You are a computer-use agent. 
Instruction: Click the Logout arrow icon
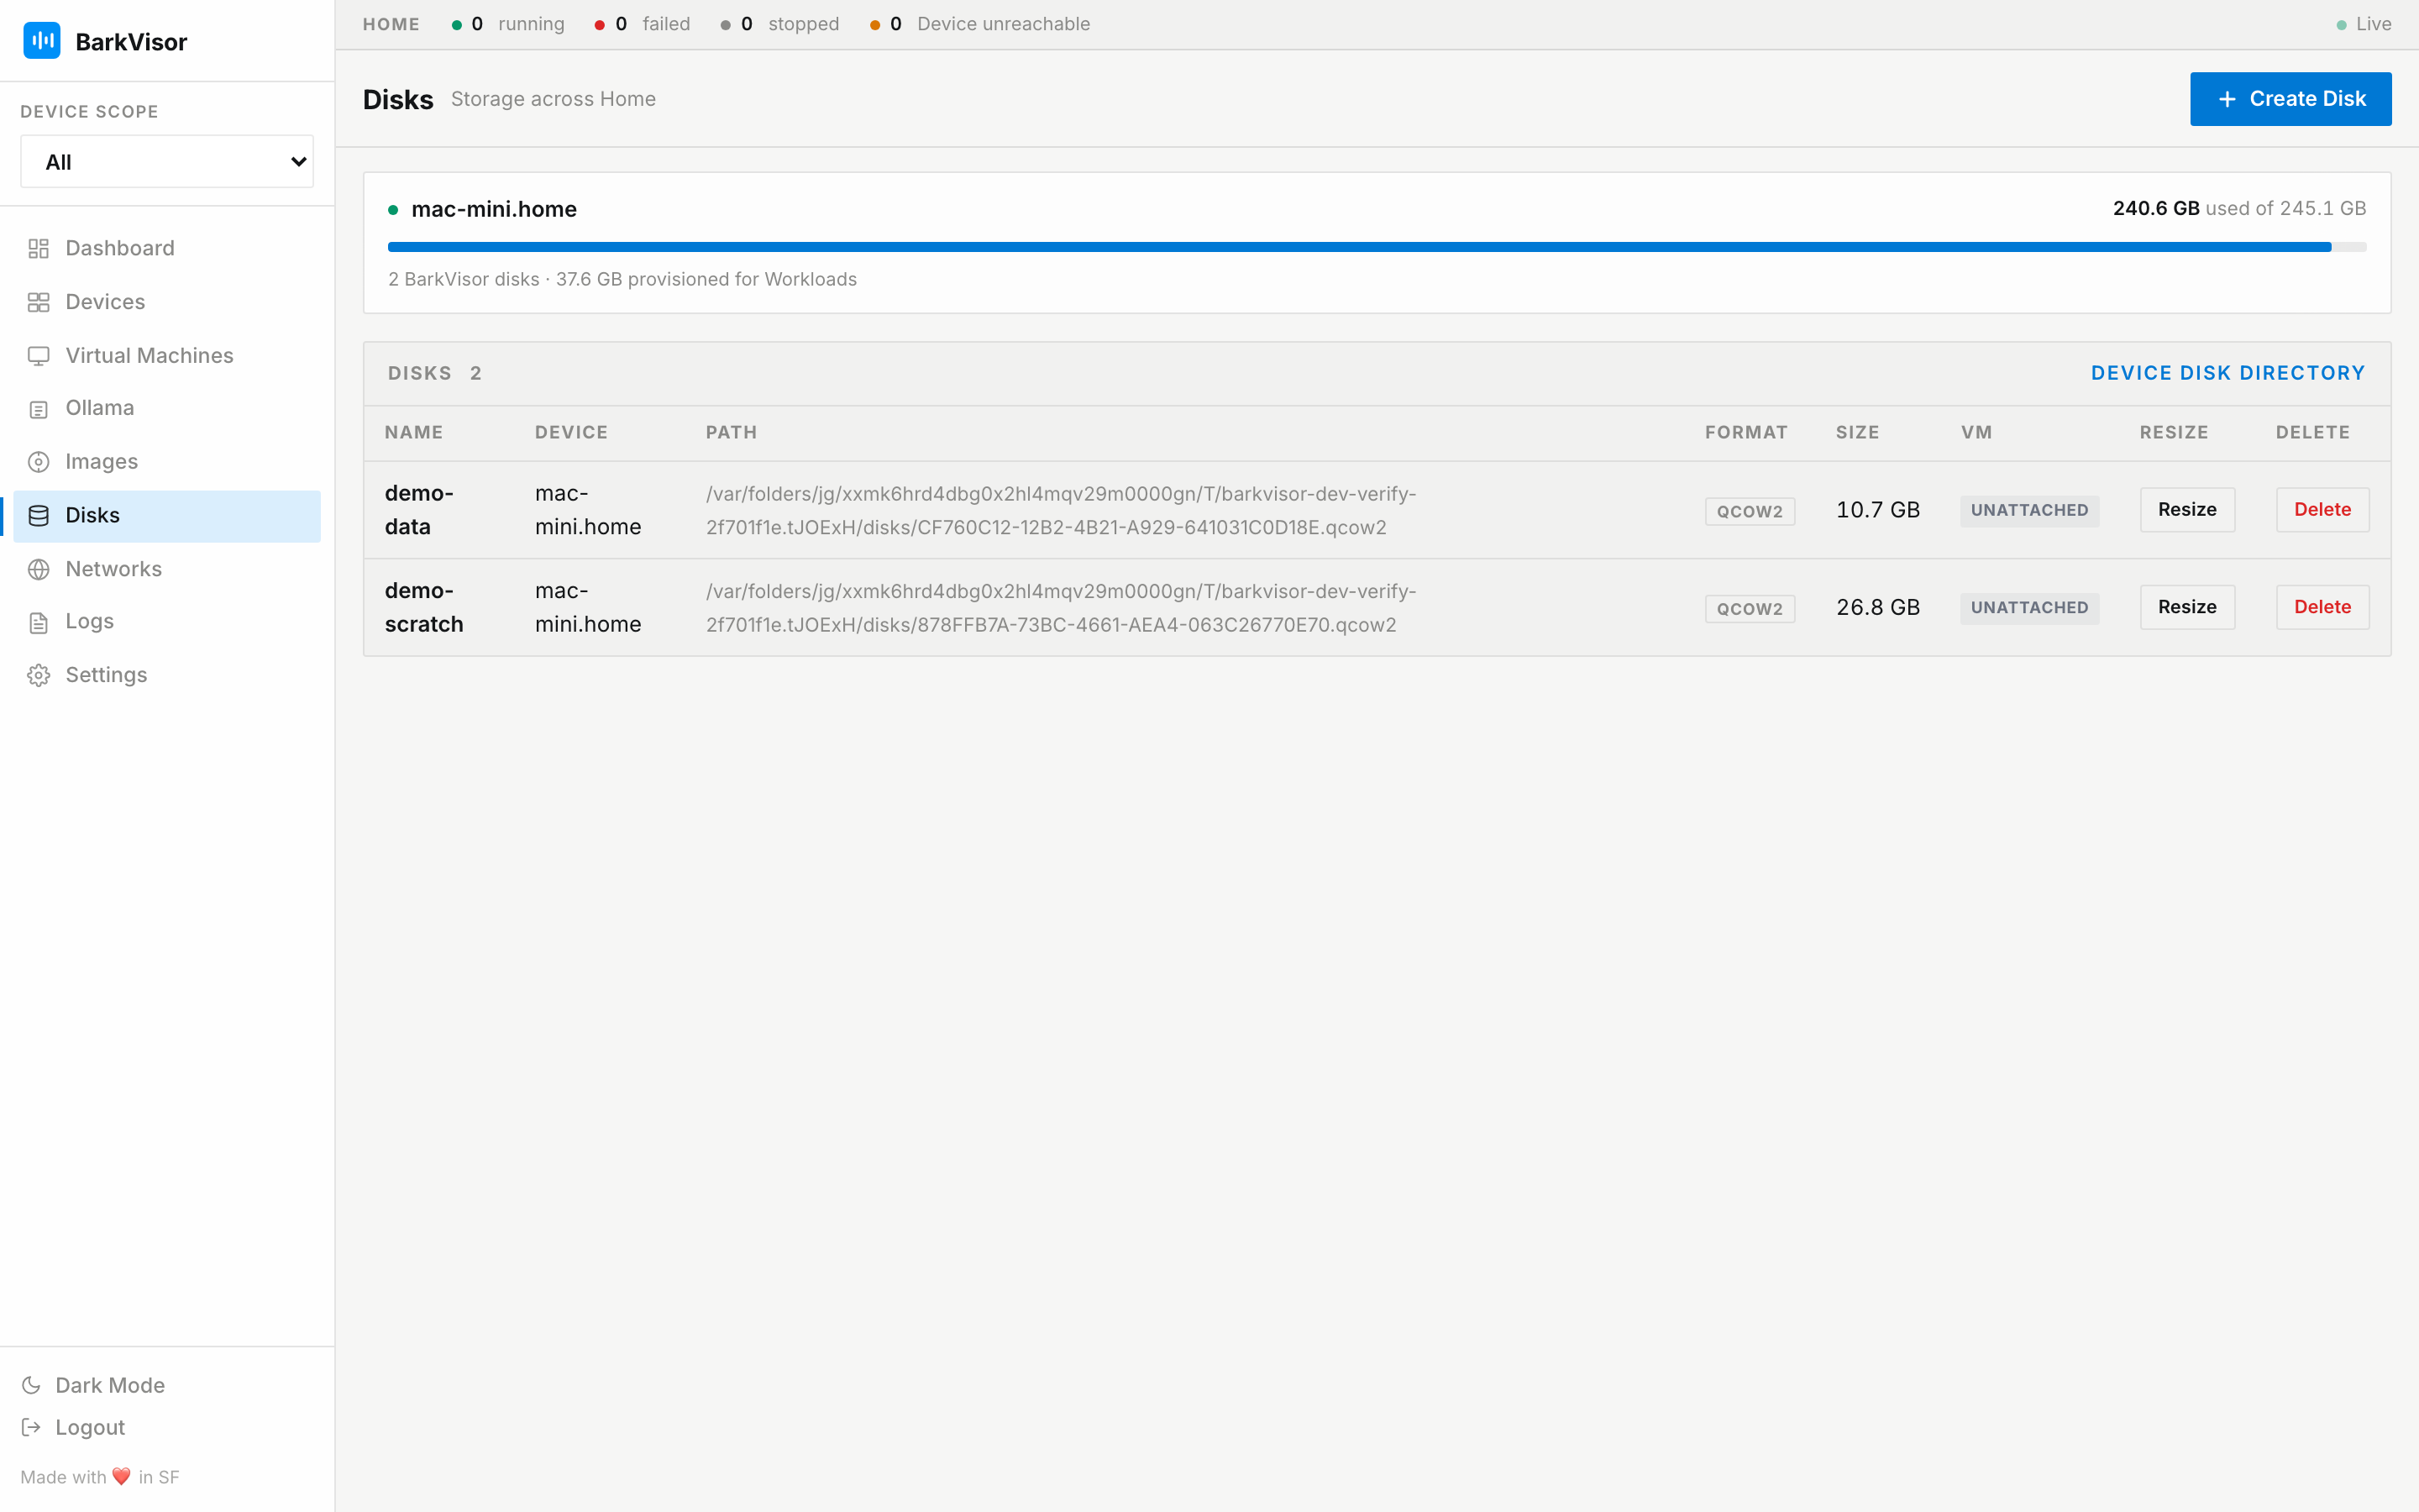[x=31, y=1427]
